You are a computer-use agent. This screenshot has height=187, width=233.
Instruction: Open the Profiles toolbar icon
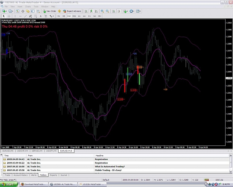[10, 11]
